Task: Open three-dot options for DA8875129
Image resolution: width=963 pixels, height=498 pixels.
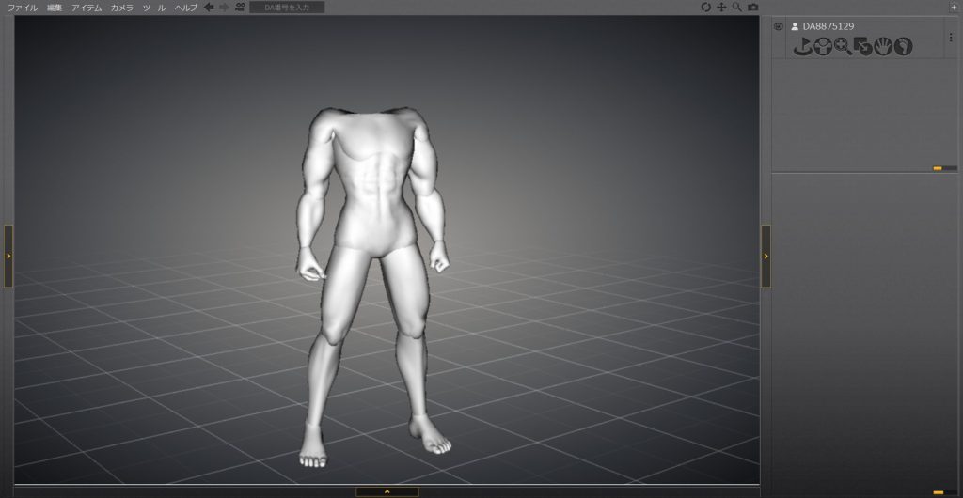Action: 951,37
